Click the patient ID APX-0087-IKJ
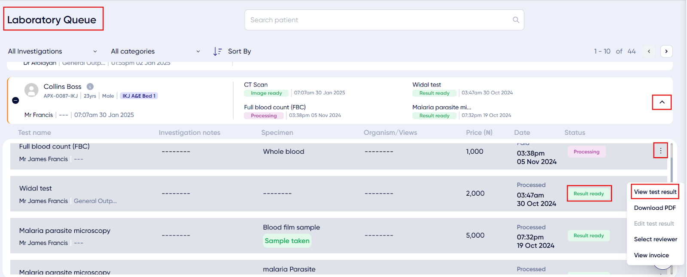This screenshot has width=687, height=277. pyautogui.click(x=61, y=96)
